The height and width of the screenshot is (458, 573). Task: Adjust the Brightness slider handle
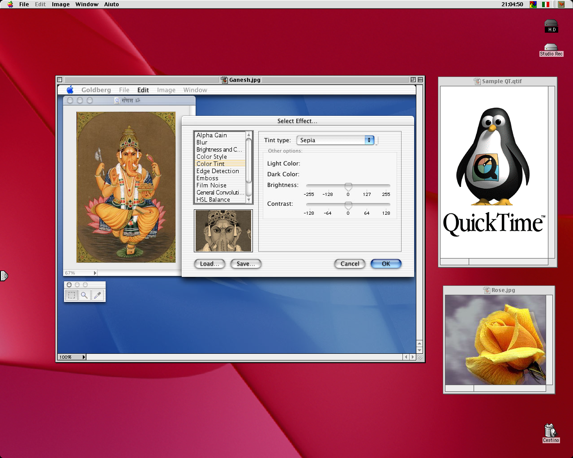(x=348, y=187)
